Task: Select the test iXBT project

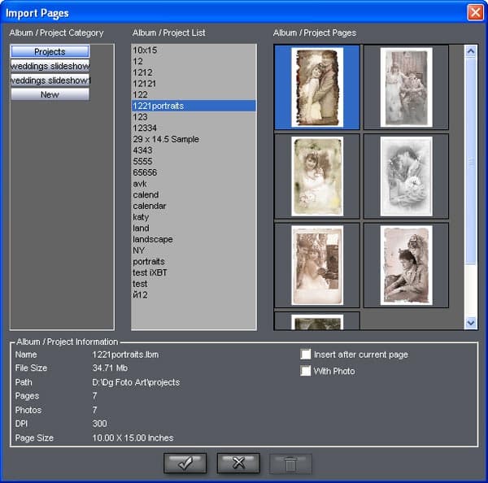Action: click(x=194, y=272)
